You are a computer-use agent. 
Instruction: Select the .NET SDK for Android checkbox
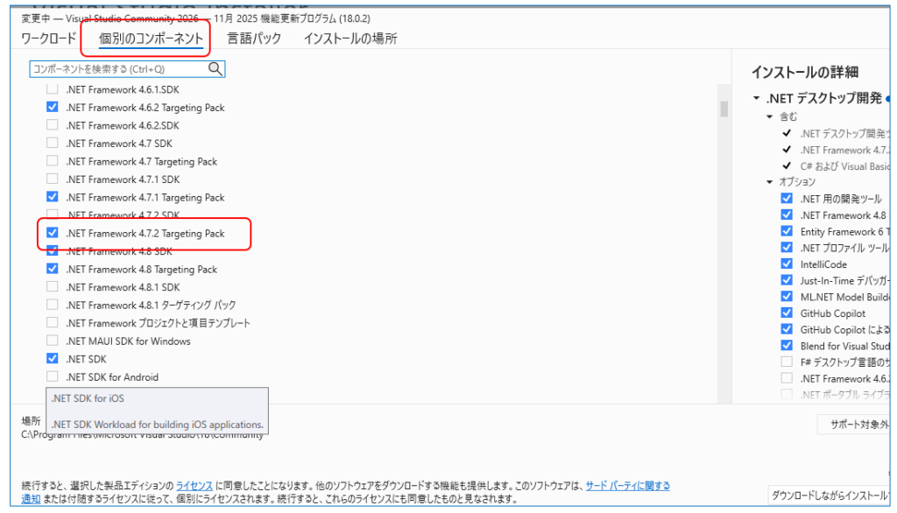53,377
